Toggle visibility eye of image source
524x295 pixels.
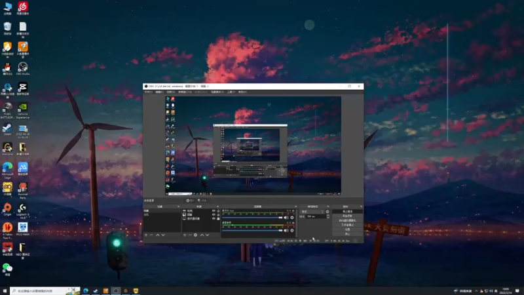tap(214, 214)
